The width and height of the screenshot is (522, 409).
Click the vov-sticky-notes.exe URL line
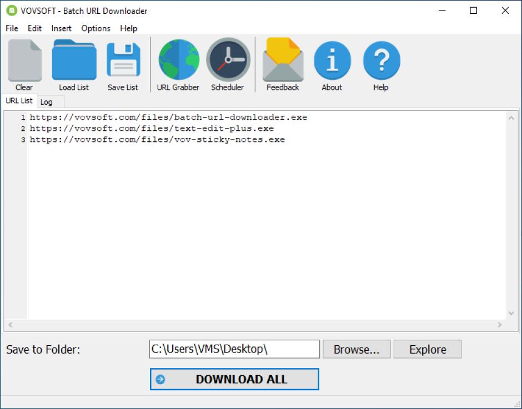point(157,140)
